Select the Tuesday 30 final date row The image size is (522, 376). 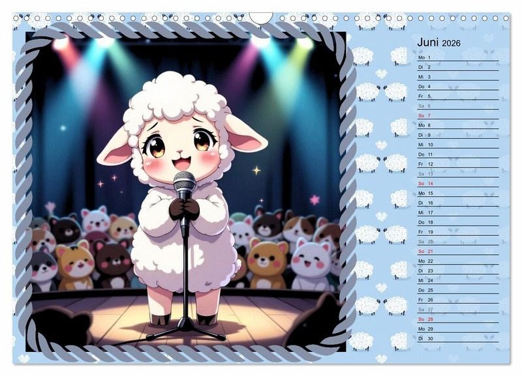click(457, 339)
